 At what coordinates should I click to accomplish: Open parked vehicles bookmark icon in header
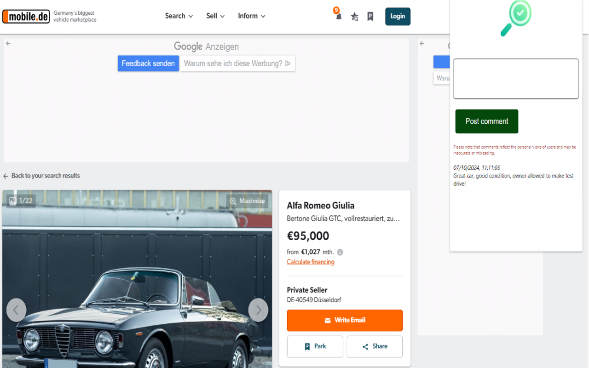(x=370, y=17)
